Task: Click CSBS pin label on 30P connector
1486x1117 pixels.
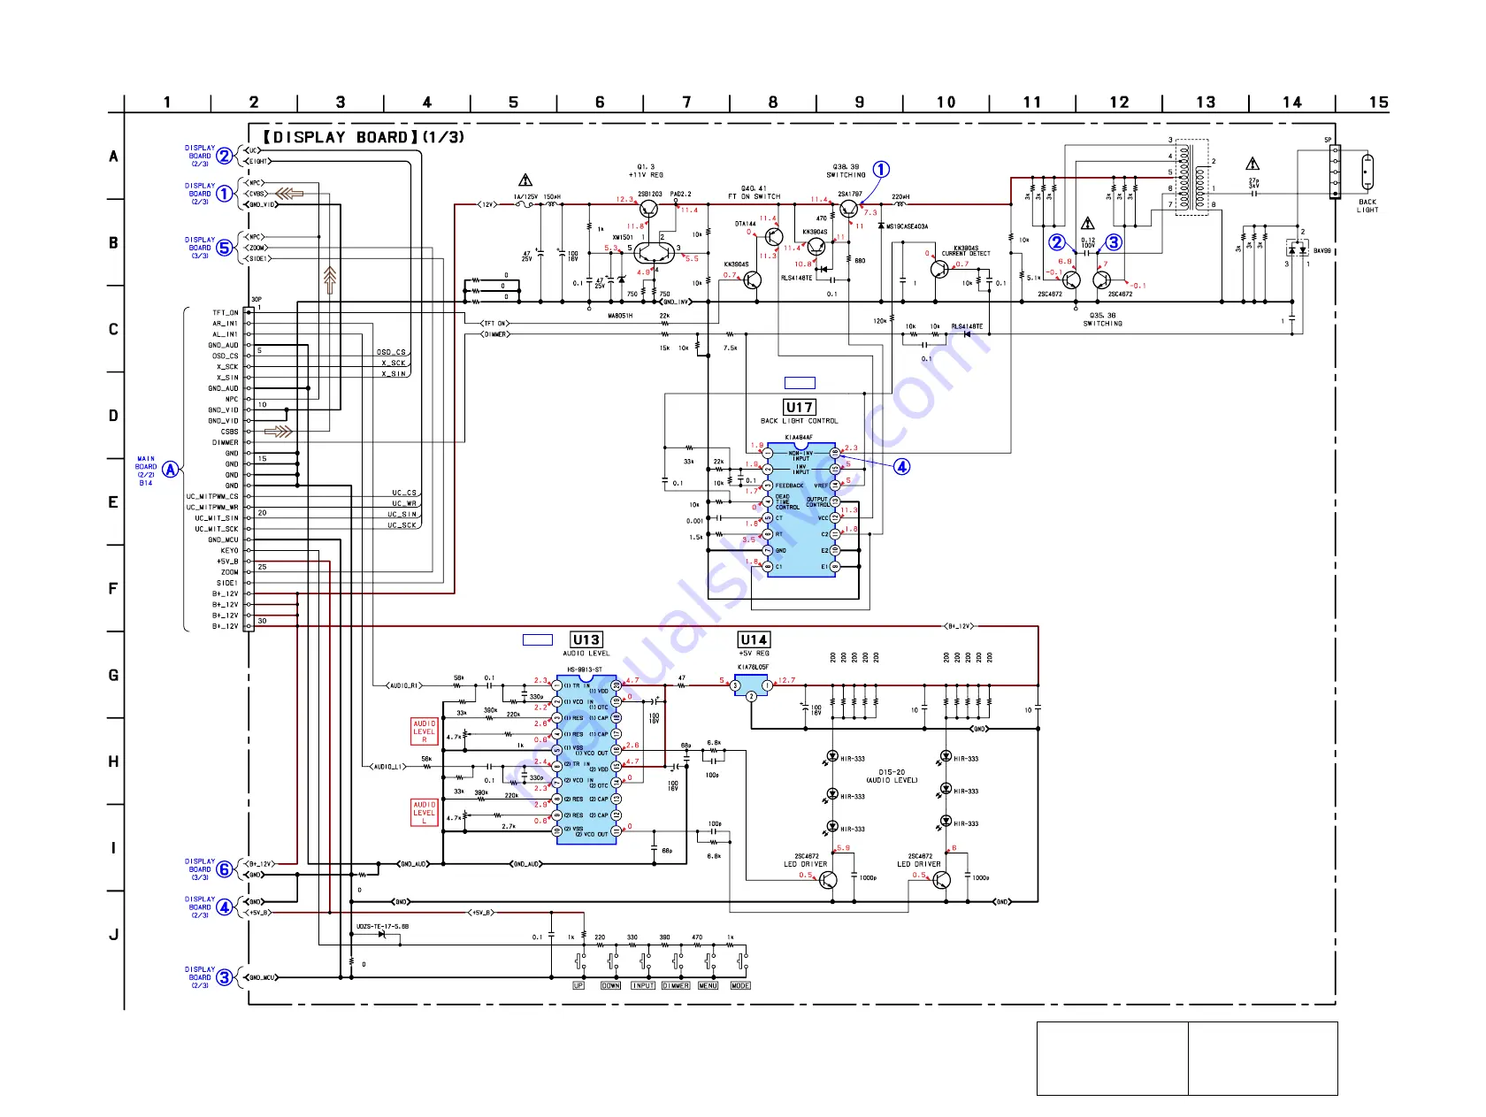Action: point(229,432)
